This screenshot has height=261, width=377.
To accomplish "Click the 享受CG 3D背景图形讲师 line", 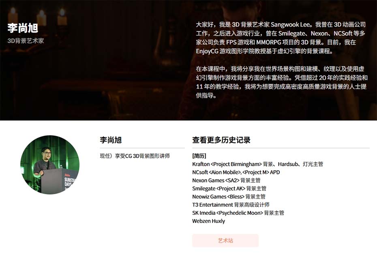I will (135, 156).
